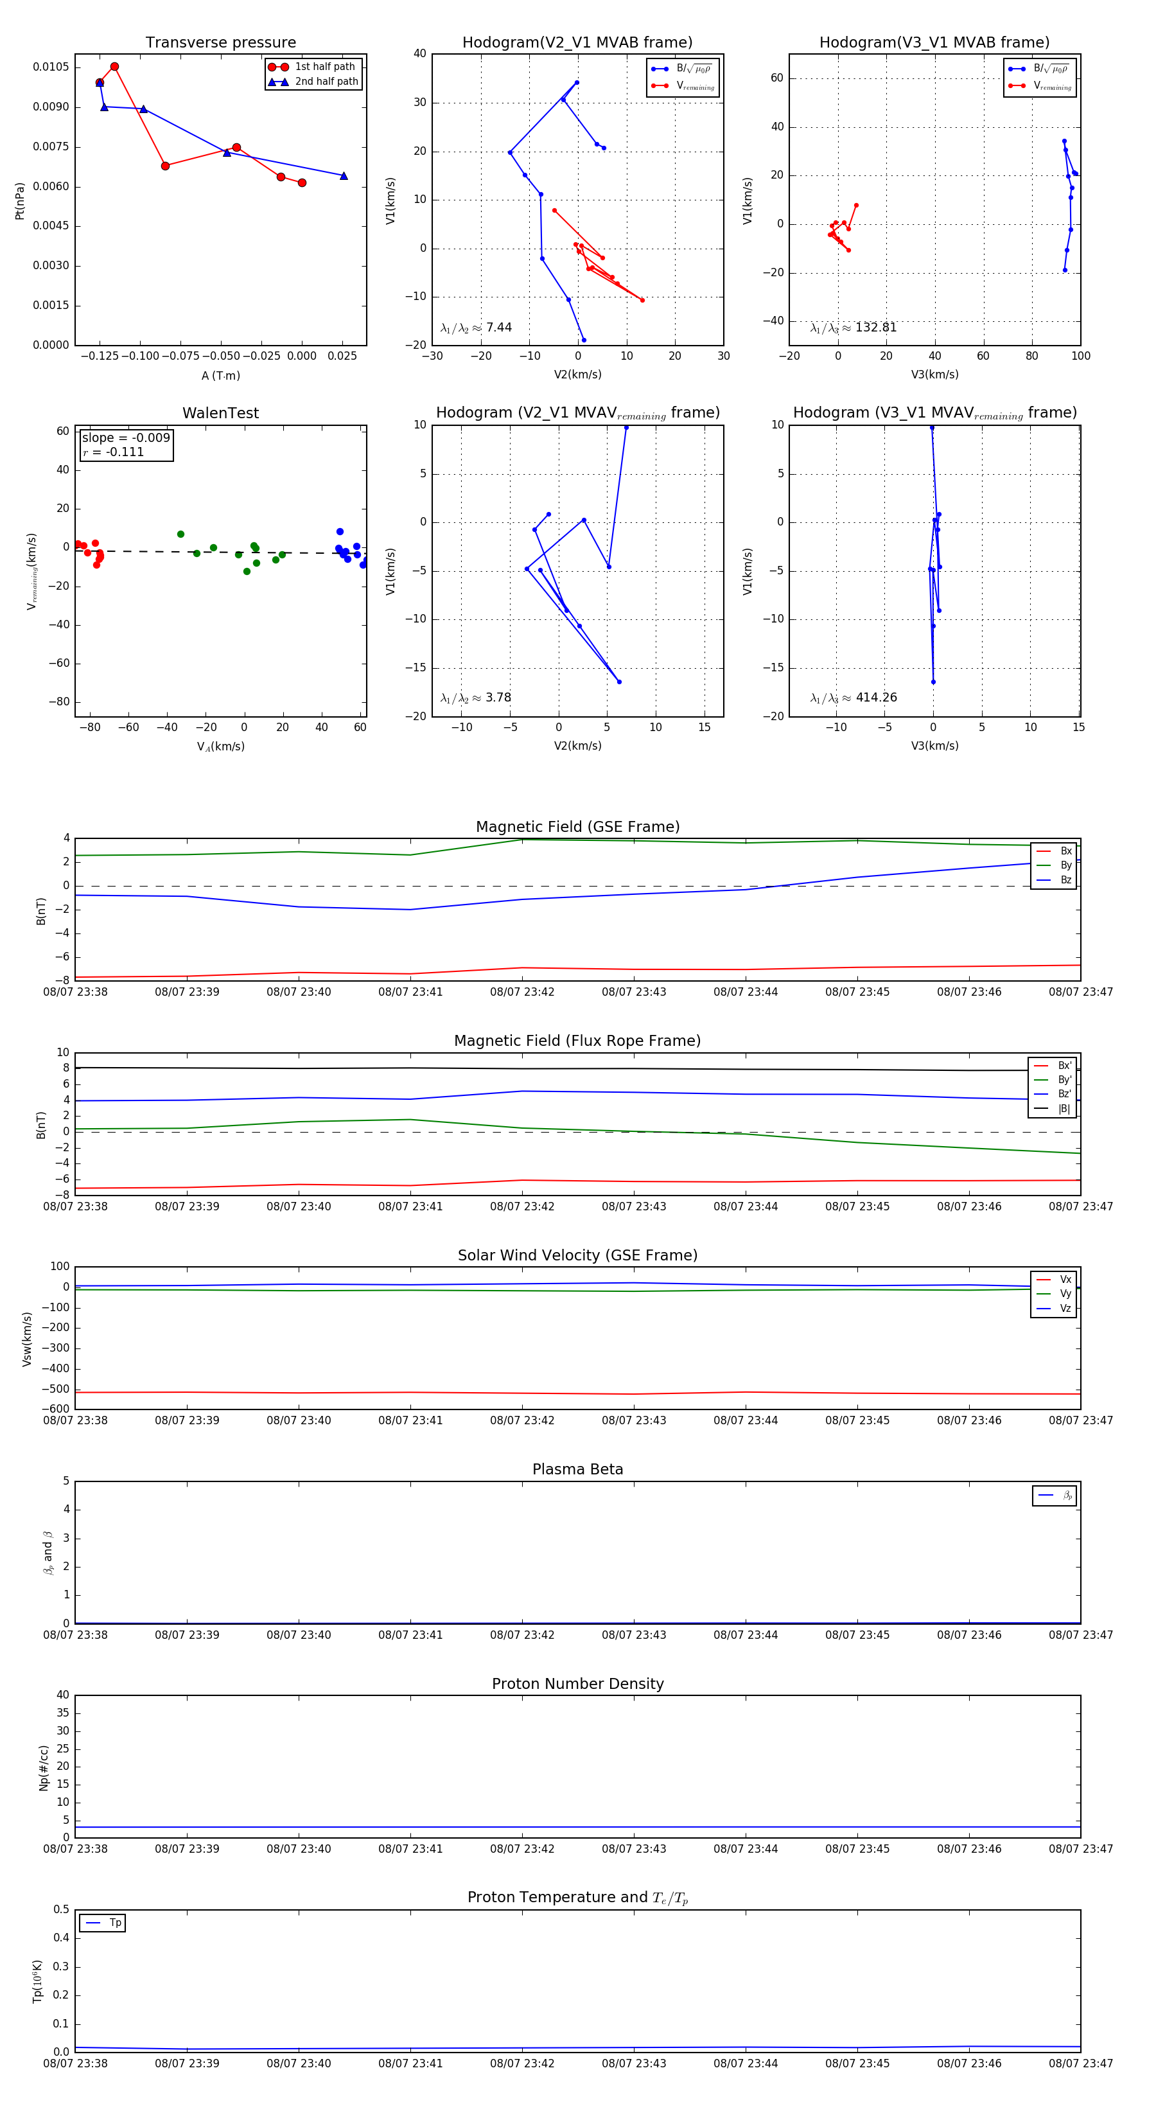Click the '08/07 23:47' tick under temperature plot
This screenshot has width=1156, height=2120.
[1080, 2063]
